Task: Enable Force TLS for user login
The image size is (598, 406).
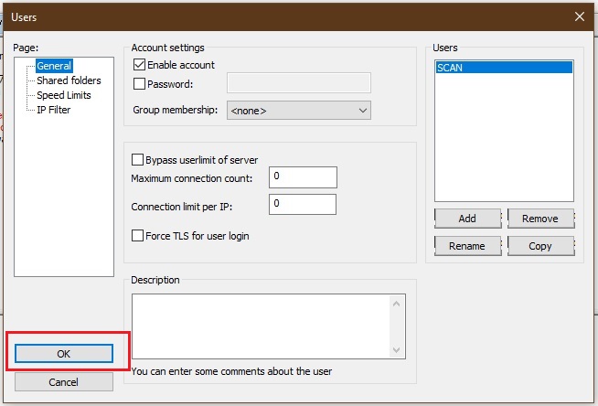Action: point(139,236)
